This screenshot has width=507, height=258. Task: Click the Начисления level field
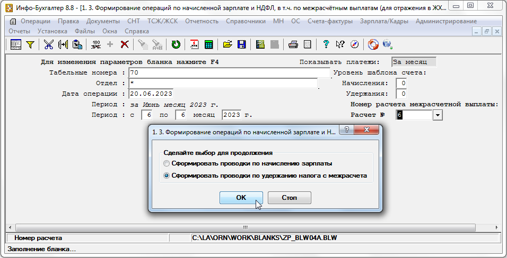click(x=401, y=83)
